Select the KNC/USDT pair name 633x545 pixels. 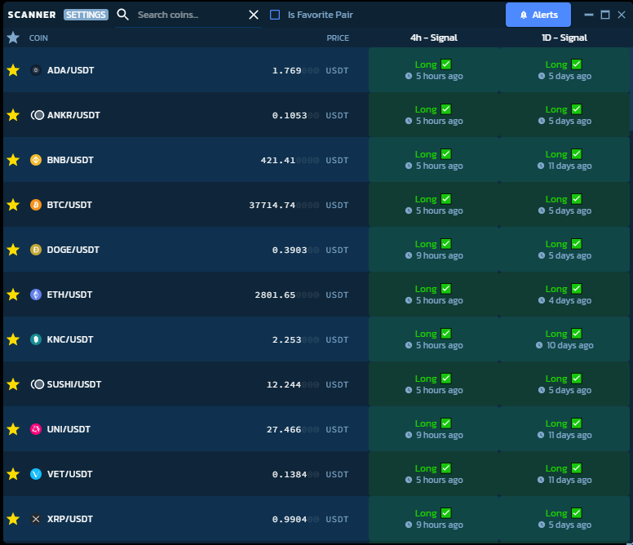70,339
